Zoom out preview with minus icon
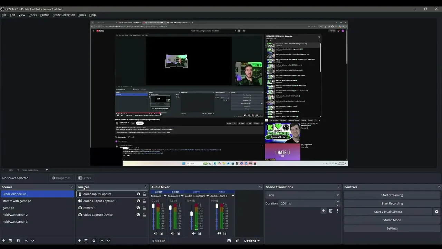Viewport: 442px width, 249px height. 3,170
